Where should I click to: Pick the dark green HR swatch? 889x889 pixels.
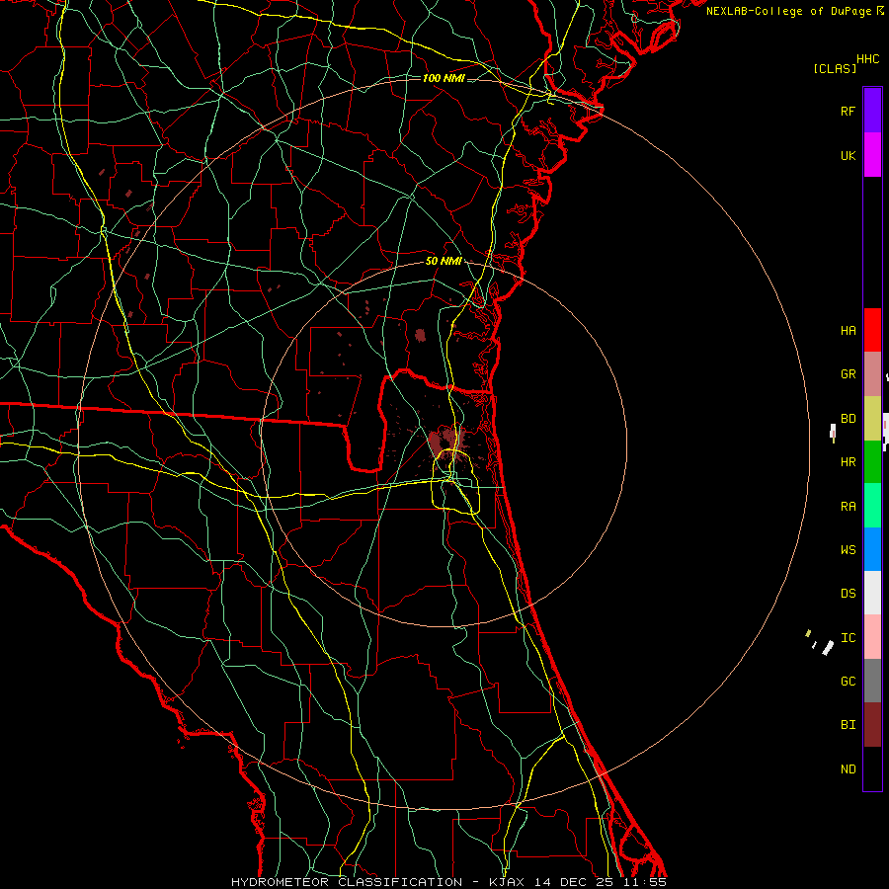(872, 462)
